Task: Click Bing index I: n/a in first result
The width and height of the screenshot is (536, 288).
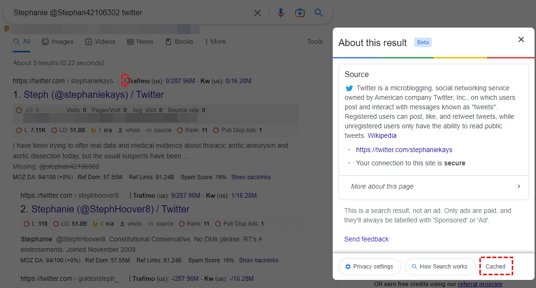Action: coord(101,130)
